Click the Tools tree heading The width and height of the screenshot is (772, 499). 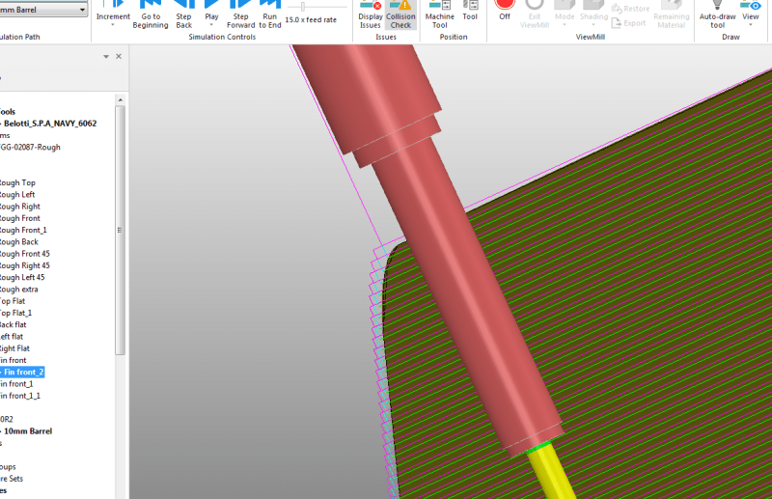8,112
